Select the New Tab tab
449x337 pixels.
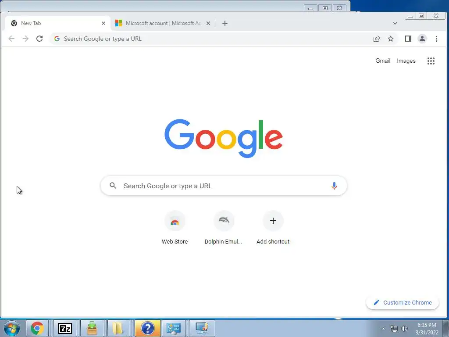[58, 23]
